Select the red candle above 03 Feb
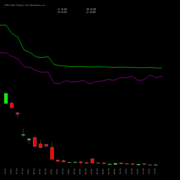 click(93, 161)
